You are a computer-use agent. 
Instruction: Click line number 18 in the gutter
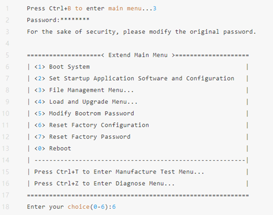(6, 207)
